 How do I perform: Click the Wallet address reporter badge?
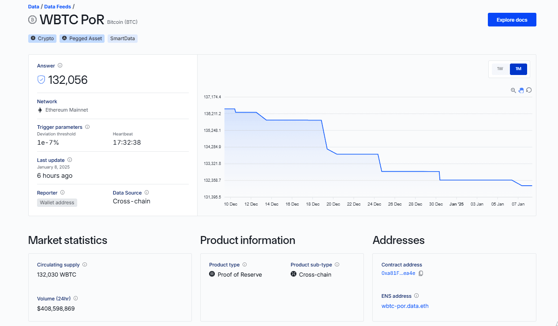pos(57,202)
